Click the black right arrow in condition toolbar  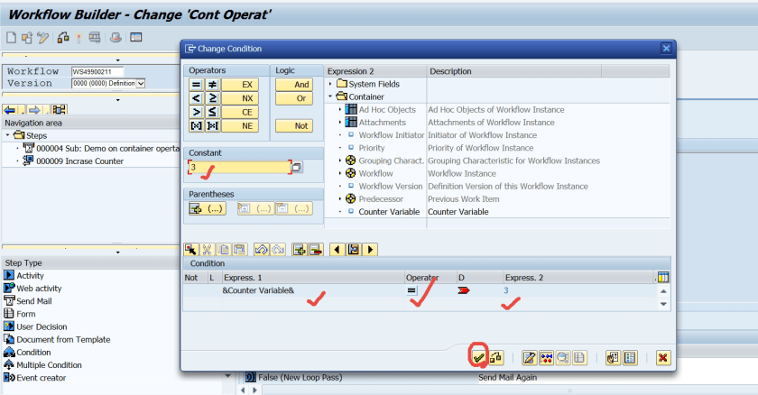(370, 250)
